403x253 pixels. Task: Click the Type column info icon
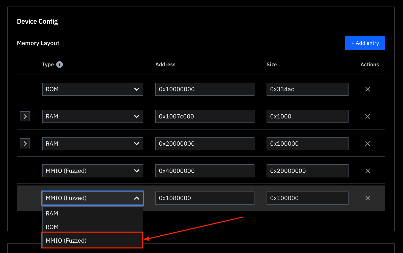[60, 65]
